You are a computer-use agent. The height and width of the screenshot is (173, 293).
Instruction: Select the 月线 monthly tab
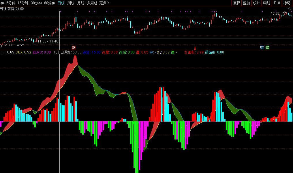coord(80,3)
